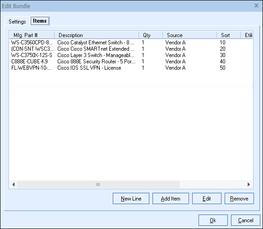Select the Cisco IOS SSL VPN License row

tap(131, 68)
